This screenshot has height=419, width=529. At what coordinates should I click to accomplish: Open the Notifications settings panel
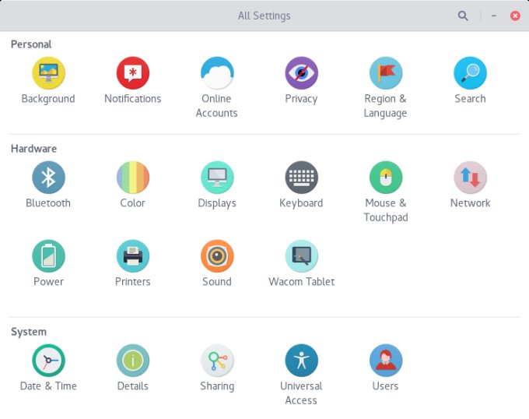132,74
